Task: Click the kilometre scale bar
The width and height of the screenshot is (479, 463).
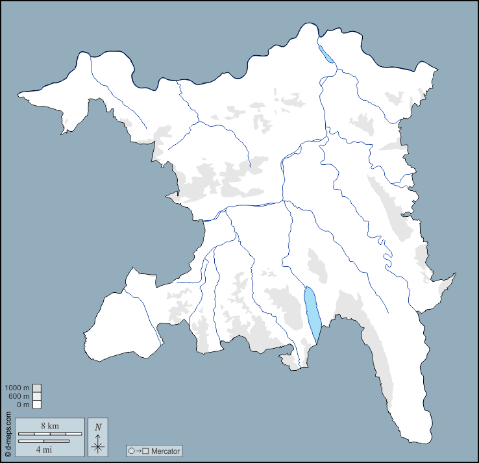Action: point(50,434)
